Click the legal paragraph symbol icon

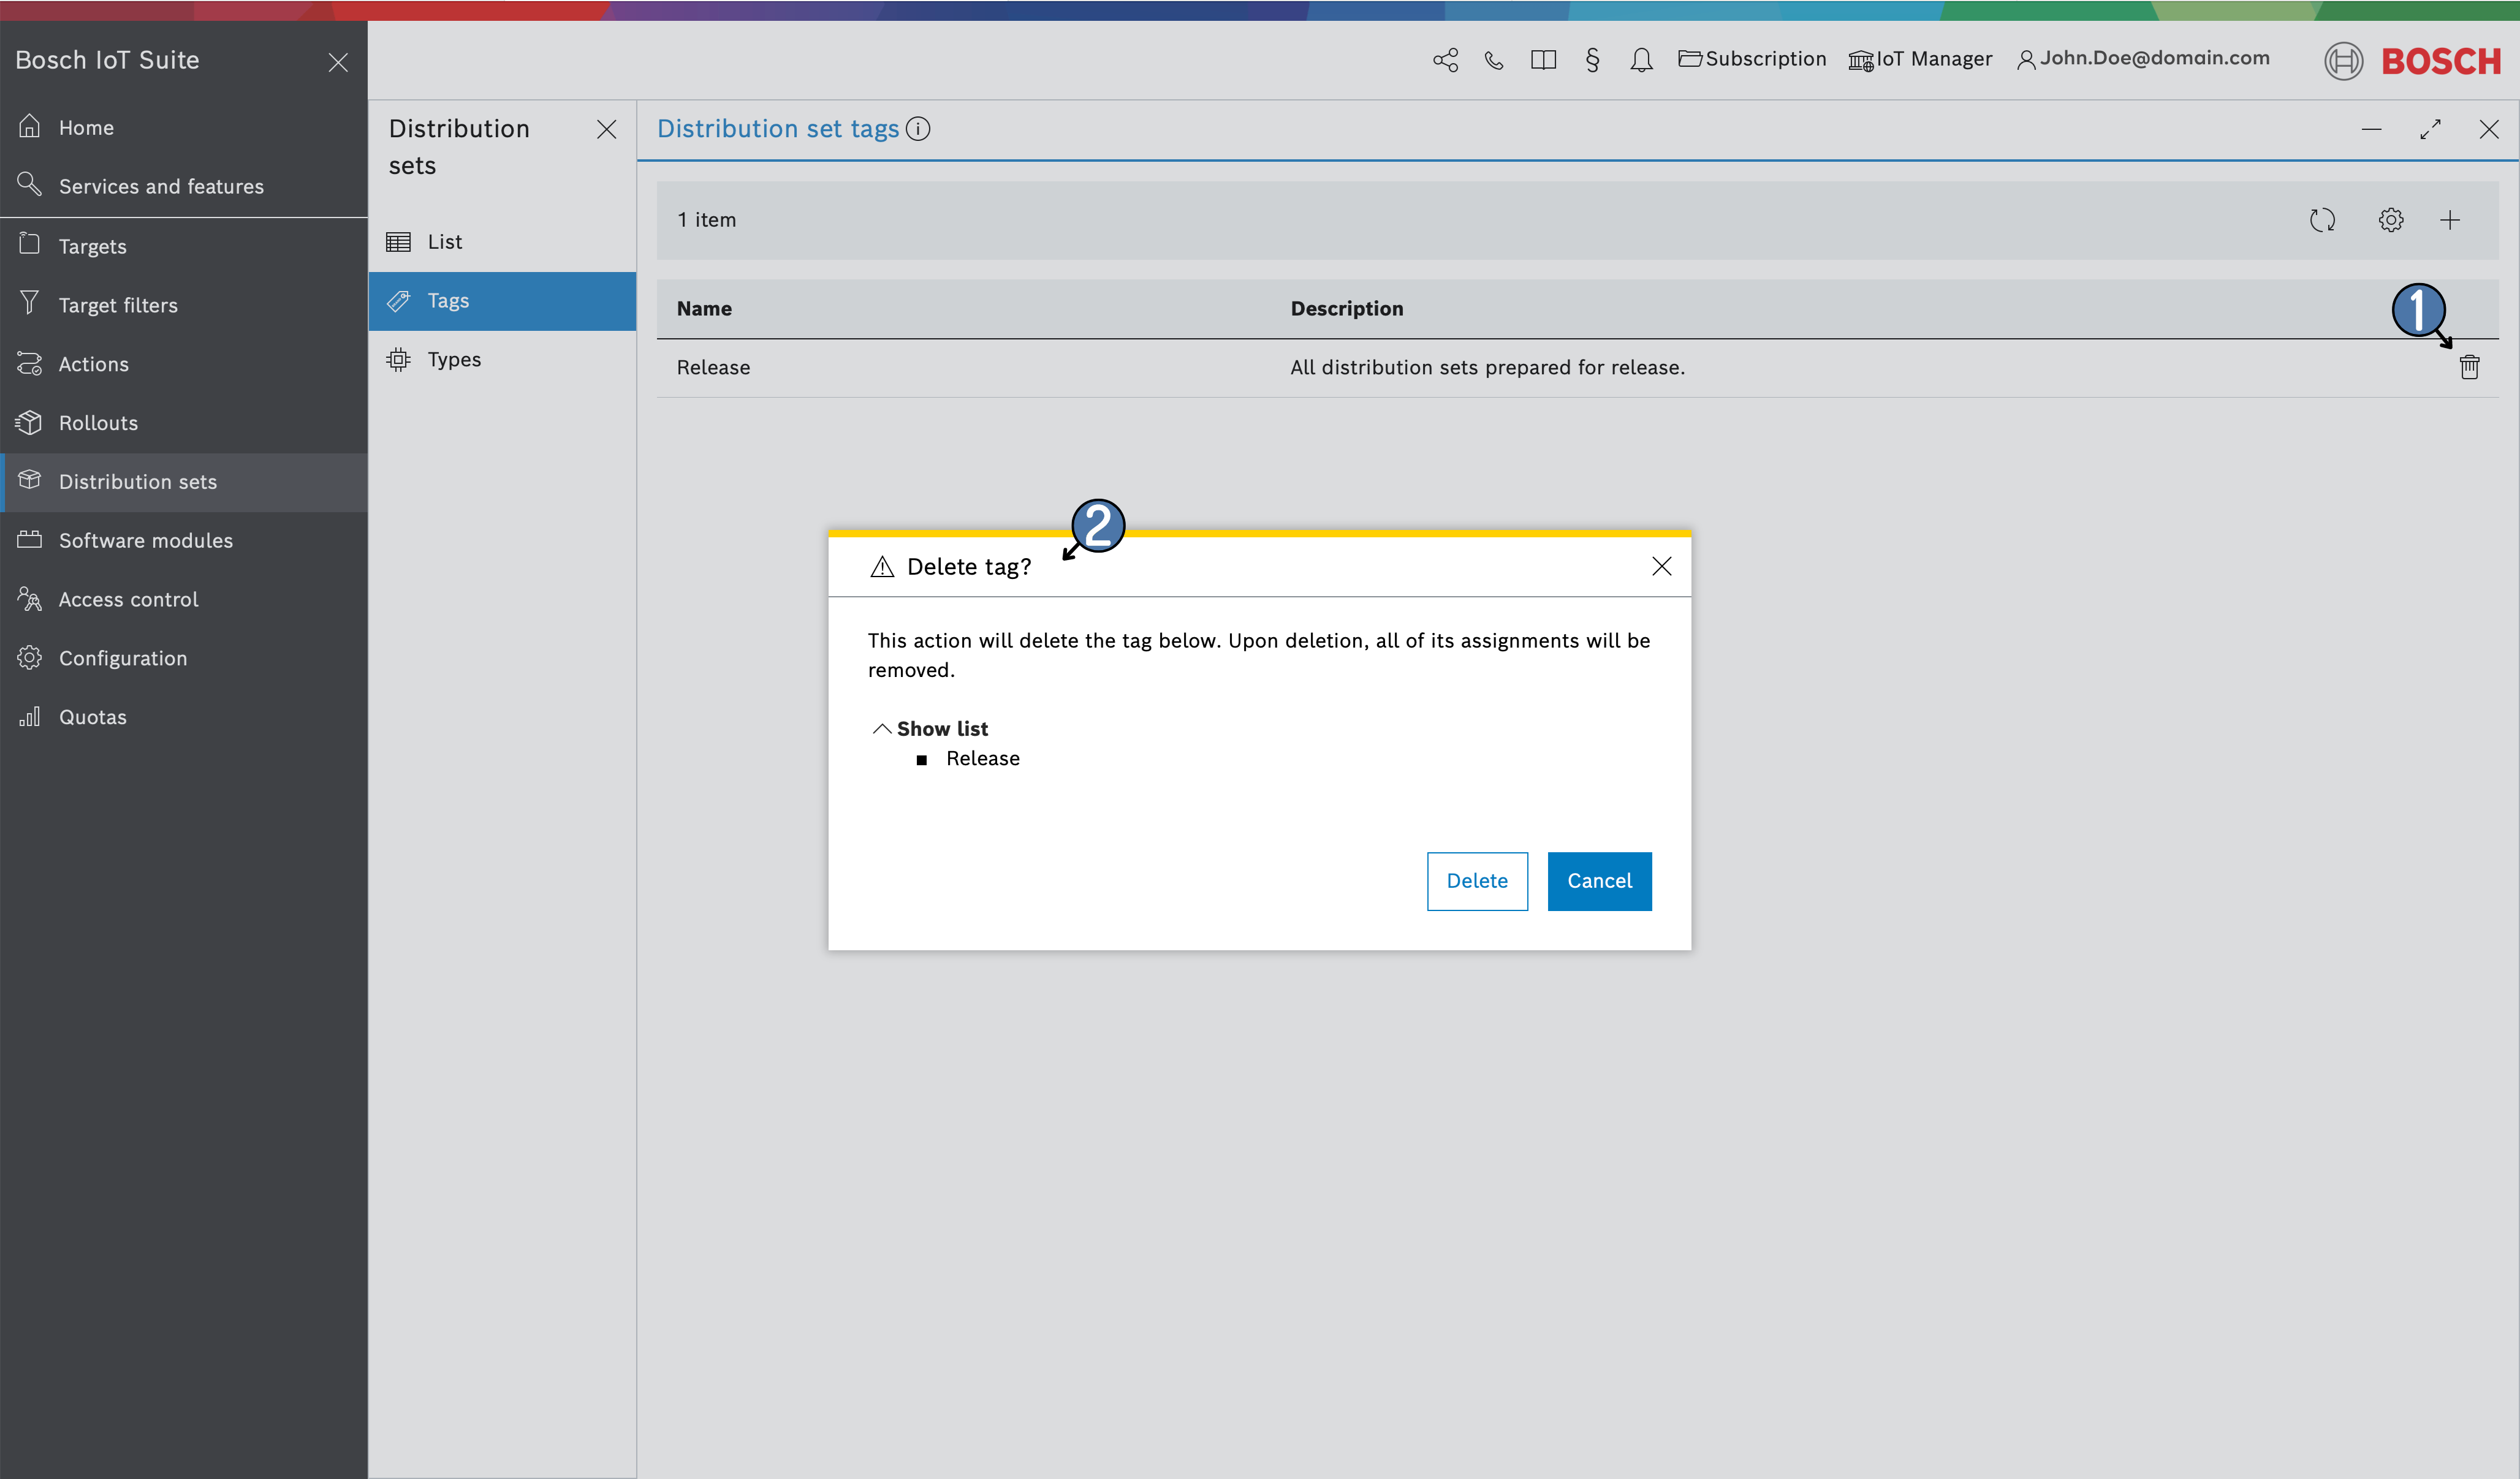(1592, 60)
